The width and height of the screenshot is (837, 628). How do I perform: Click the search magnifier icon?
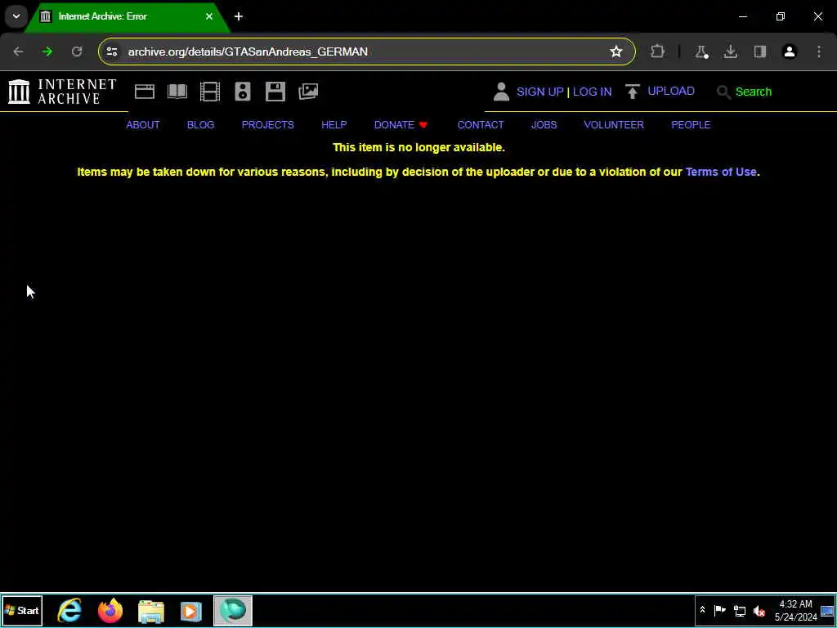(723, 92)
